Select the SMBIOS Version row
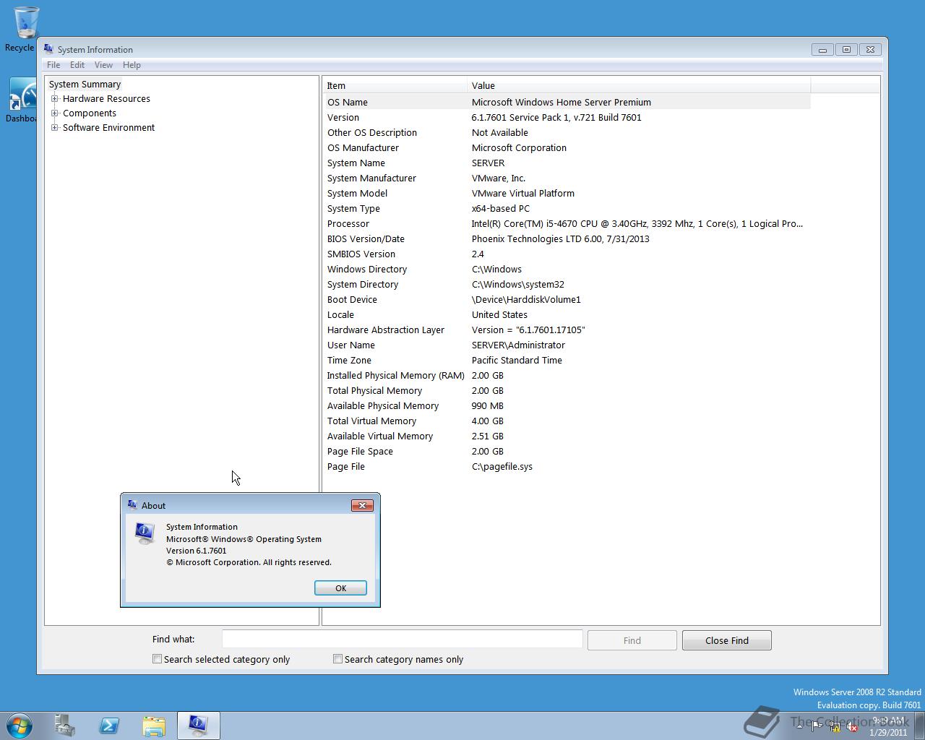The image size is (925, 740). pos(567,254)
